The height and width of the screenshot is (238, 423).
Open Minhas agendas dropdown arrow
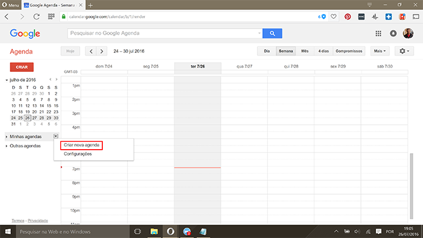pos(55,136)
